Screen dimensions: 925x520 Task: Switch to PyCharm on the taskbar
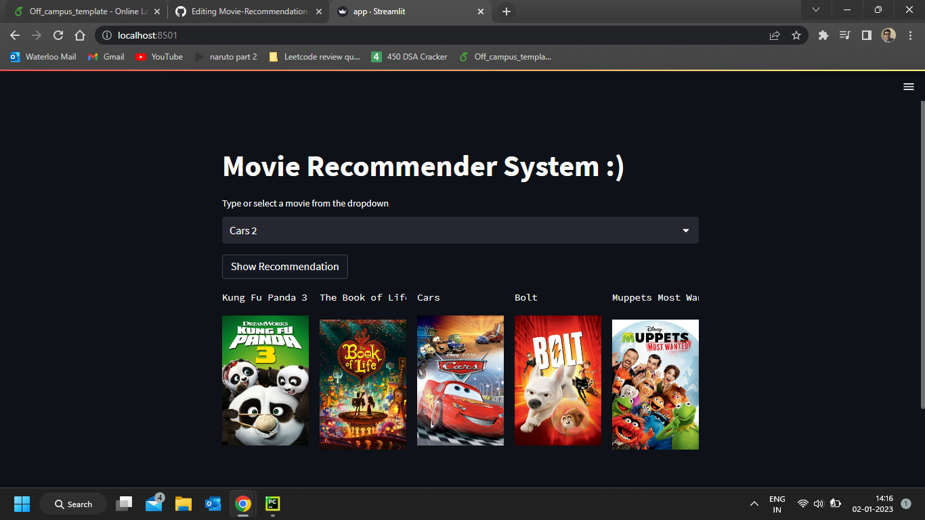(x=272, y=504)
